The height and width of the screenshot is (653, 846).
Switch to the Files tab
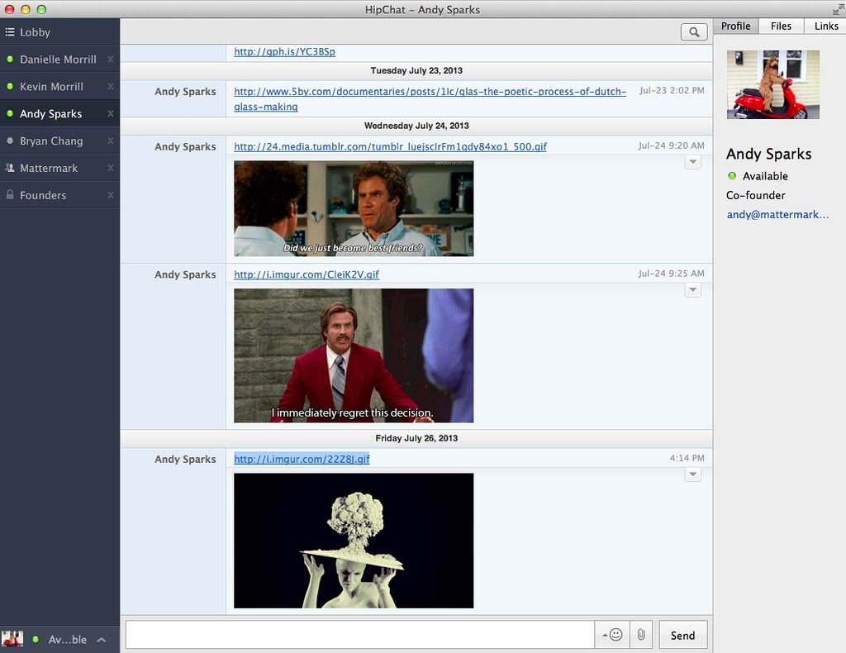pos(781,26)
